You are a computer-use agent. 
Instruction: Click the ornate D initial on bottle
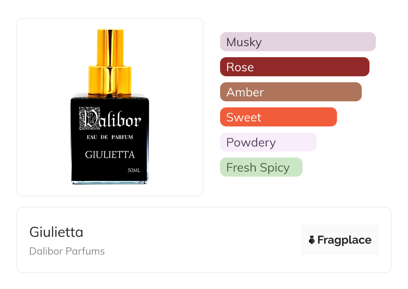pyautogui.click(x=87, y=118)
